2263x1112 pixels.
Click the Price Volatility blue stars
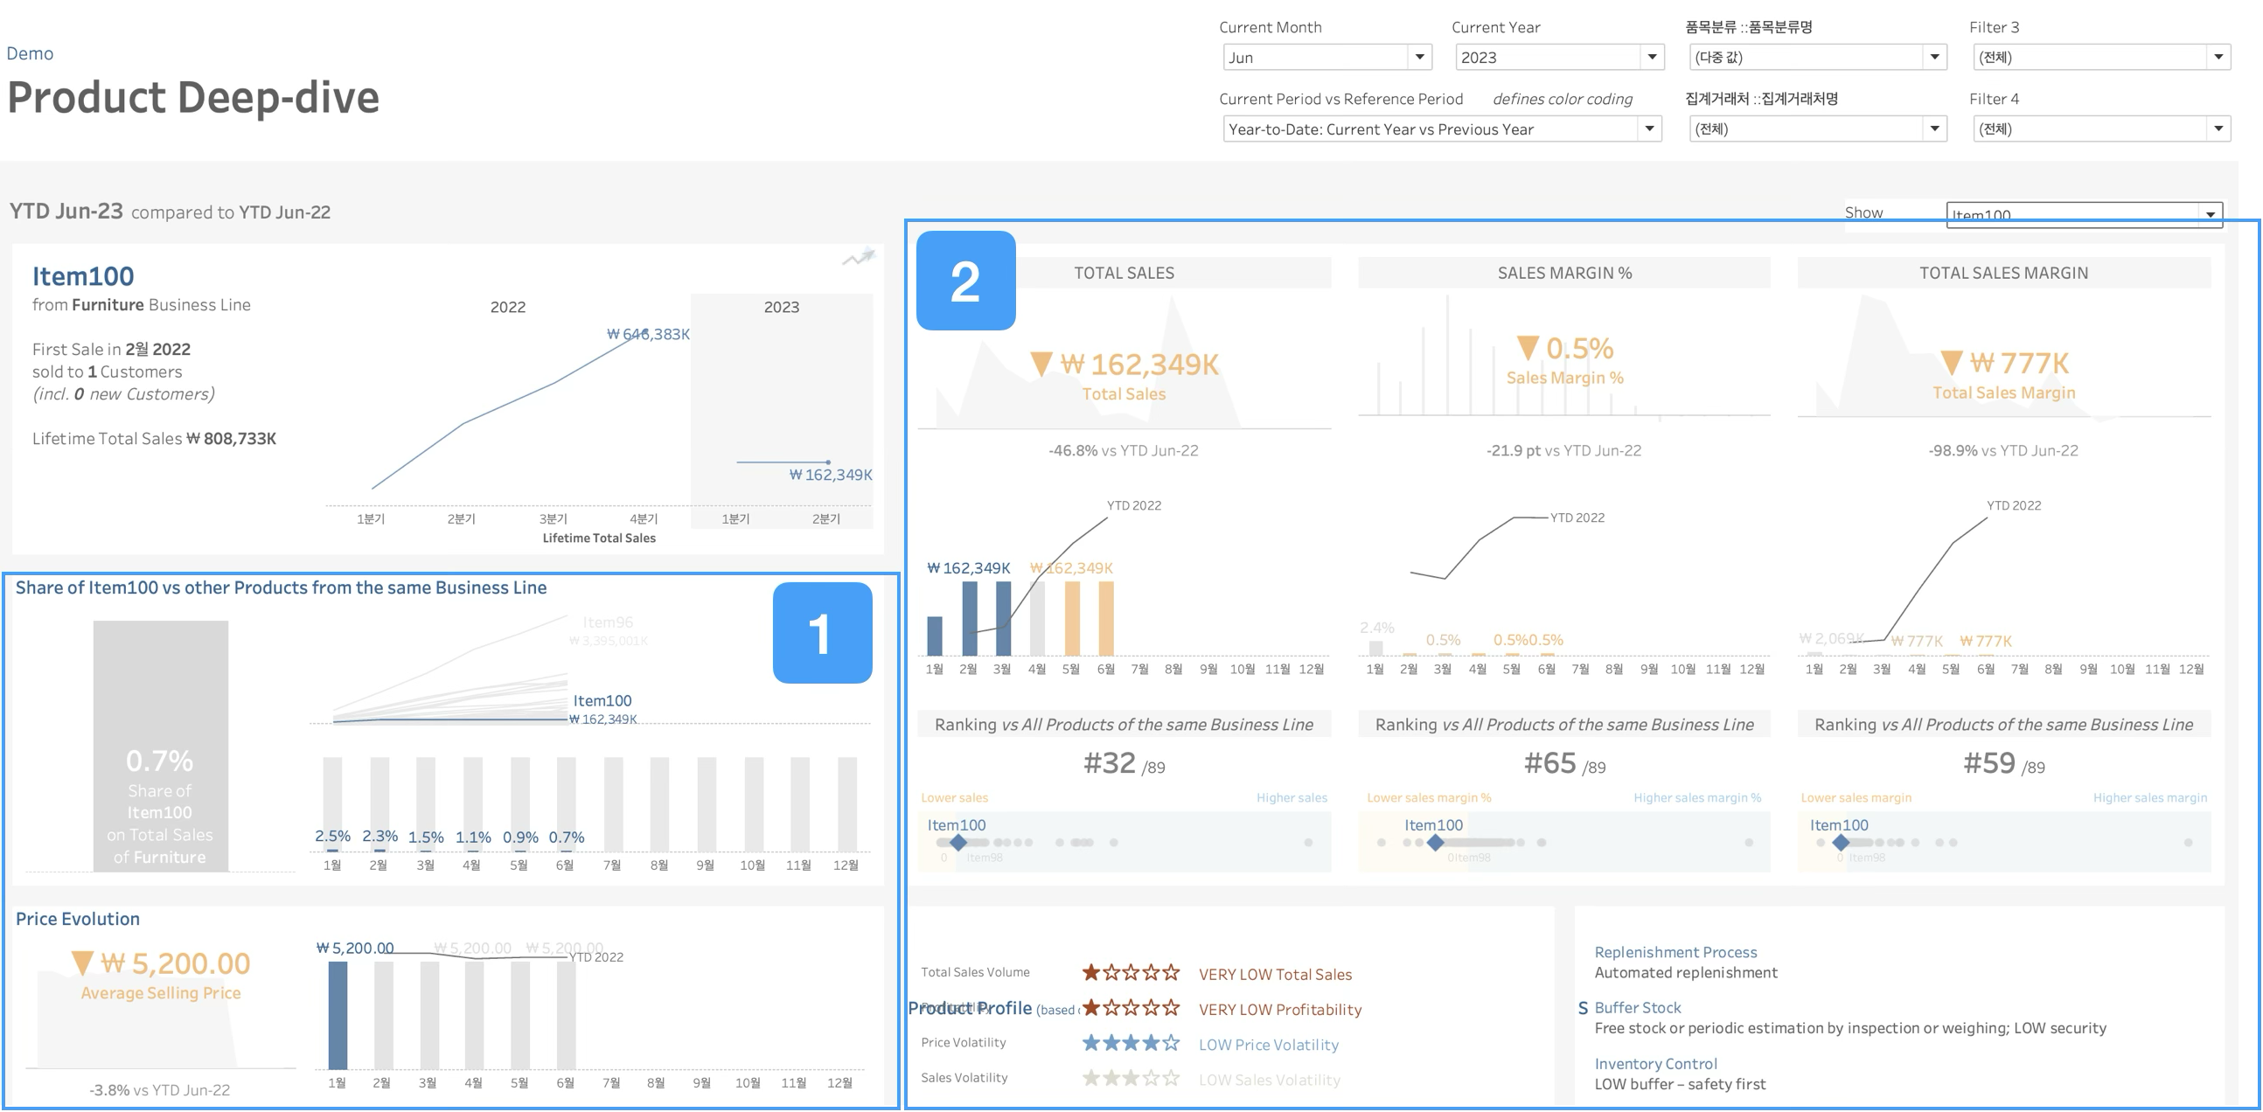[1131, 1043]
